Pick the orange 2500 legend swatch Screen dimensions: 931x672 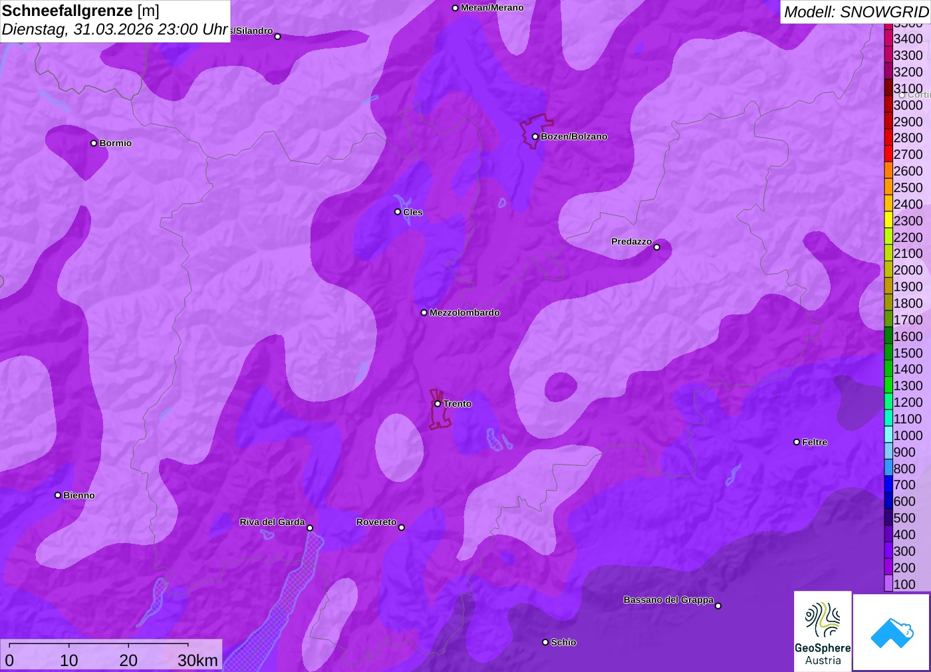pyautogui.click(x=888, y=187)
